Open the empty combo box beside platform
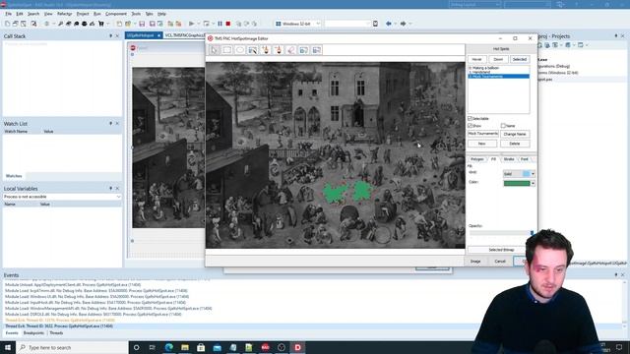Viewport: 630px width, 354px height. tap(347, 24)
